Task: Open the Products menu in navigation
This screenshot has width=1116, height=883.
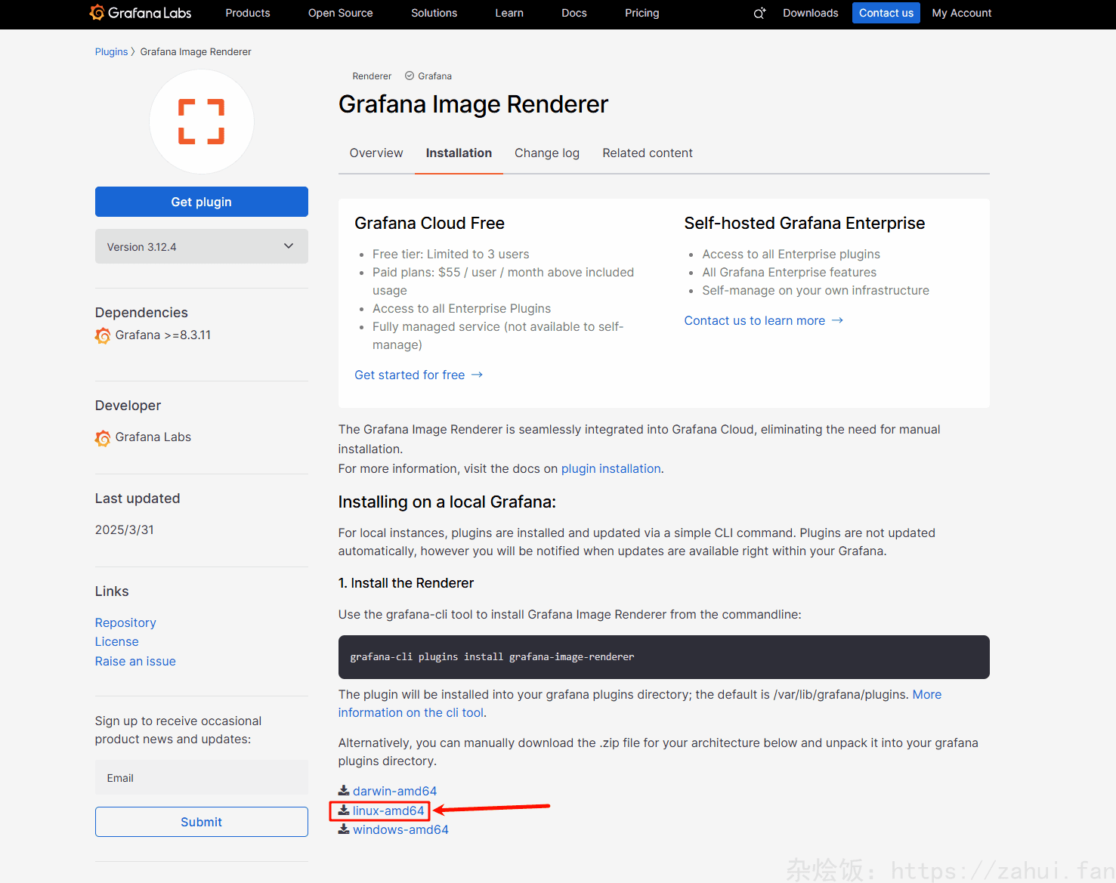Action: pyautogui.click(x=247, y=13)
